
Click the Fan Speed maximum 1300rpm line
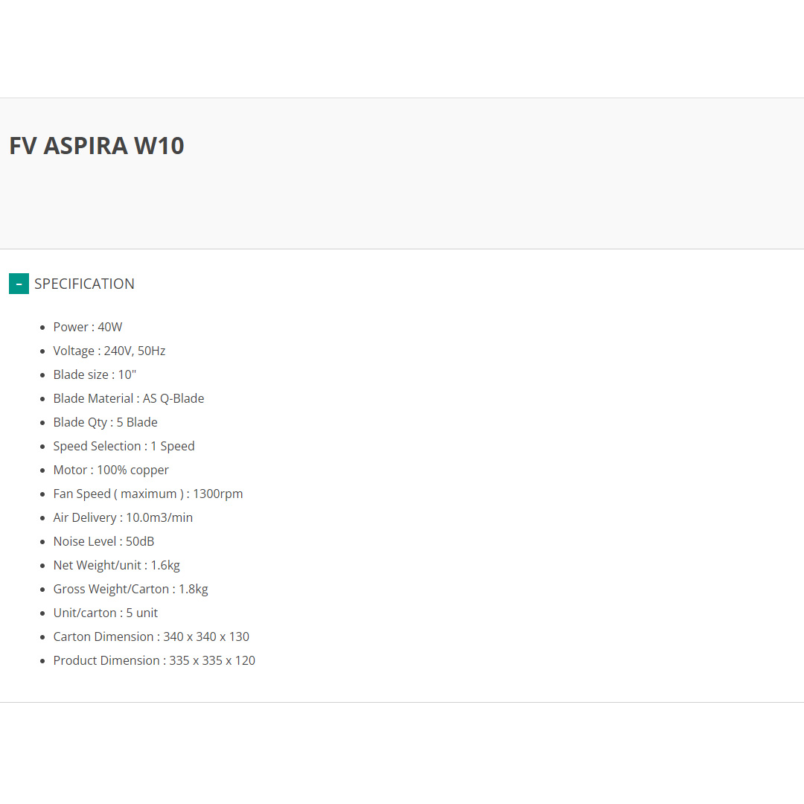(148, 494)
